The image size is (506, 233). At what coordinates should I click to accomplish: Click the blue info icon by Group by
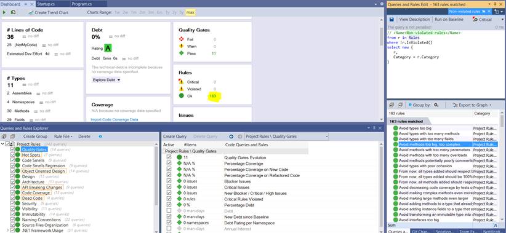[410, 105]
